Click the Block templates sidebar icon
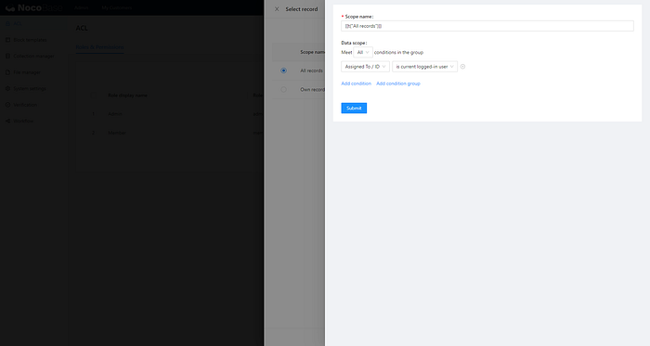 point(7,40)
